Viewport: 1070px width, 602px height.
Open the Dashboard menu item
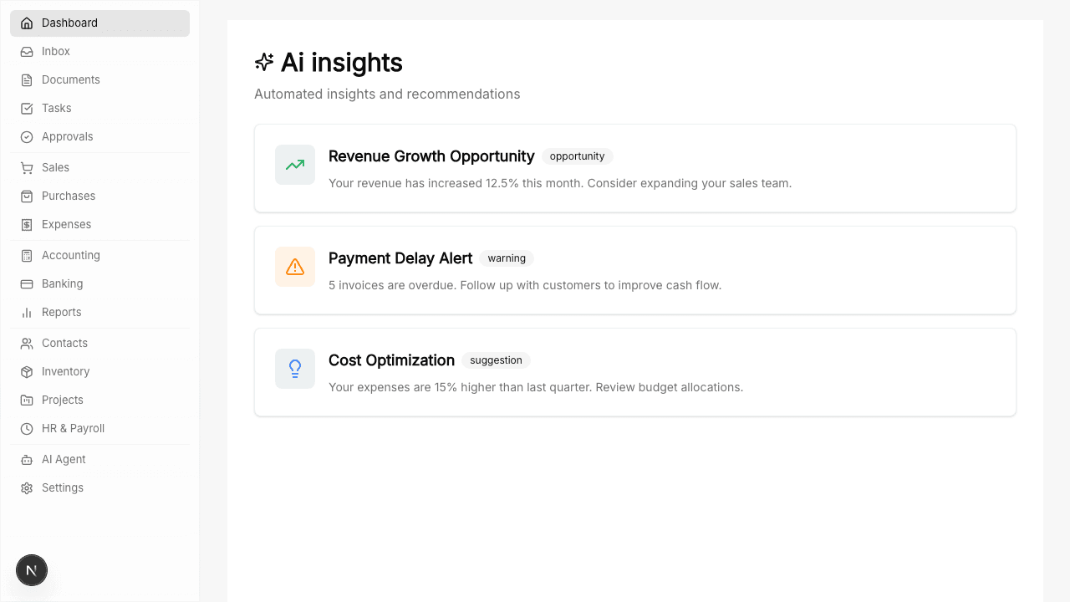69,23
